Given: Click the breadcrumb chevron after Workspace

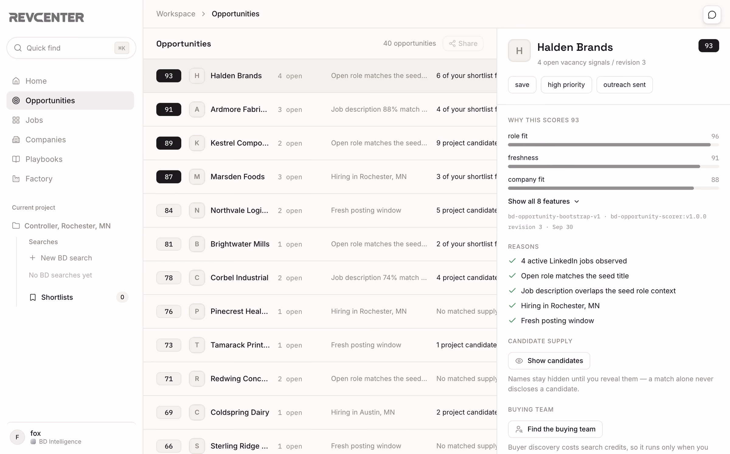Looking at the screenshot, I should [x=203, y=14].
